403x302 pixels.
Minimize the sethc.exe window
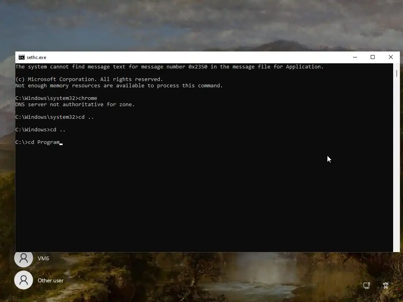(355, 57)
